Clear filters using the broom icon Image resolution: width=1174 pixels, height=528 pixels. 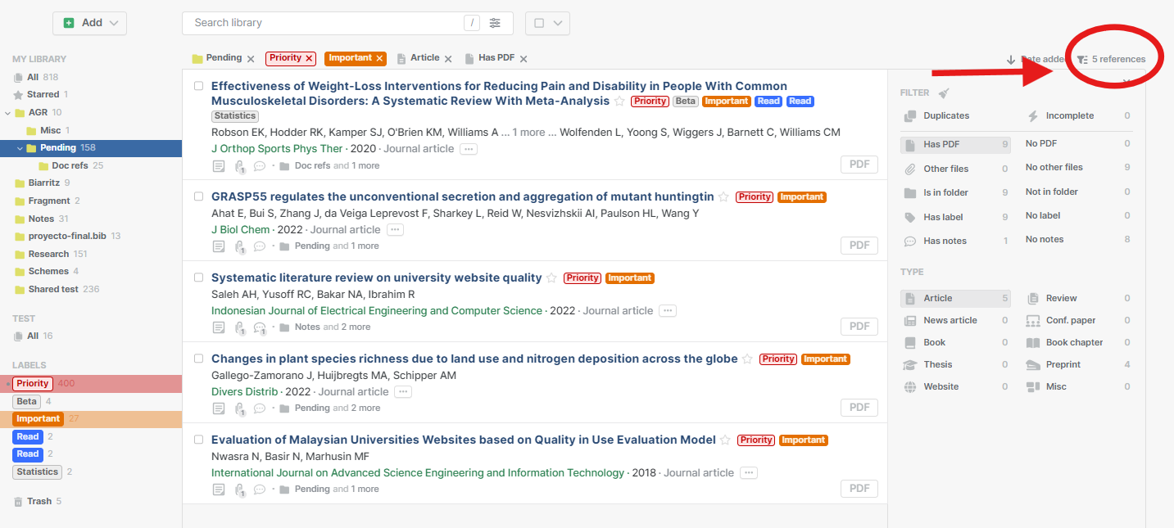pyautogui.click(x=944, y=93)
